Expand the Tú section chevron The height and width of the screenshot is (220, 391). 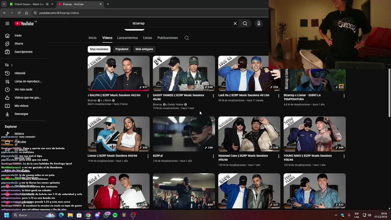(12, 65)
